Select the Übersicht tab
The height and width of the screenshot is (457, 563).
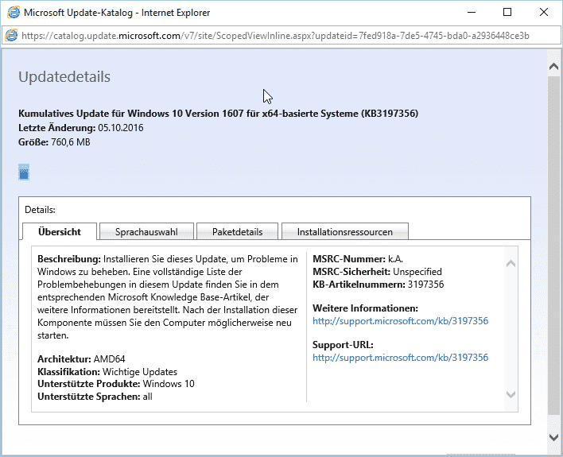point(60,231)
